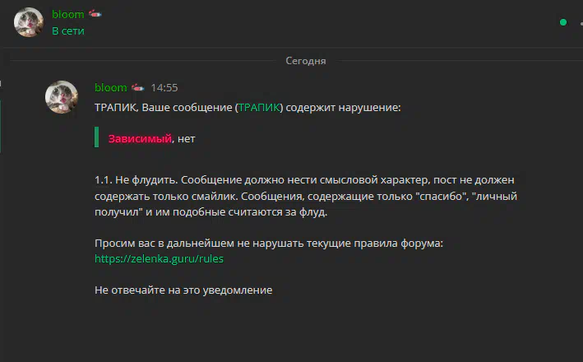The height and width of the screenshot is (362, 583).
Task: Open the zelenka.guru/rules link
Action: coord(159,259)
